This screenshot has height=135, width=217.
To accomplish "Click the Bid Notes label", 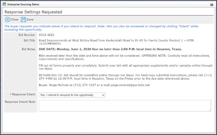I will 28,49.
